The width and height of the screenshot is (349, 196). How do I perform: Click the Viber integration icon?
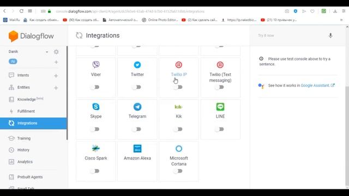96,65
